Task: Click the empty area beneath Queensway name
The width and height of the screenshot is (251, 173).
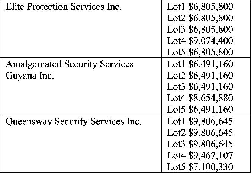Action: (81, 149)
